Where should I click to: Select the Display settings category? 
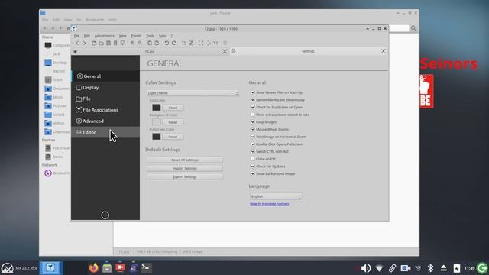click(x=105, y=88)
